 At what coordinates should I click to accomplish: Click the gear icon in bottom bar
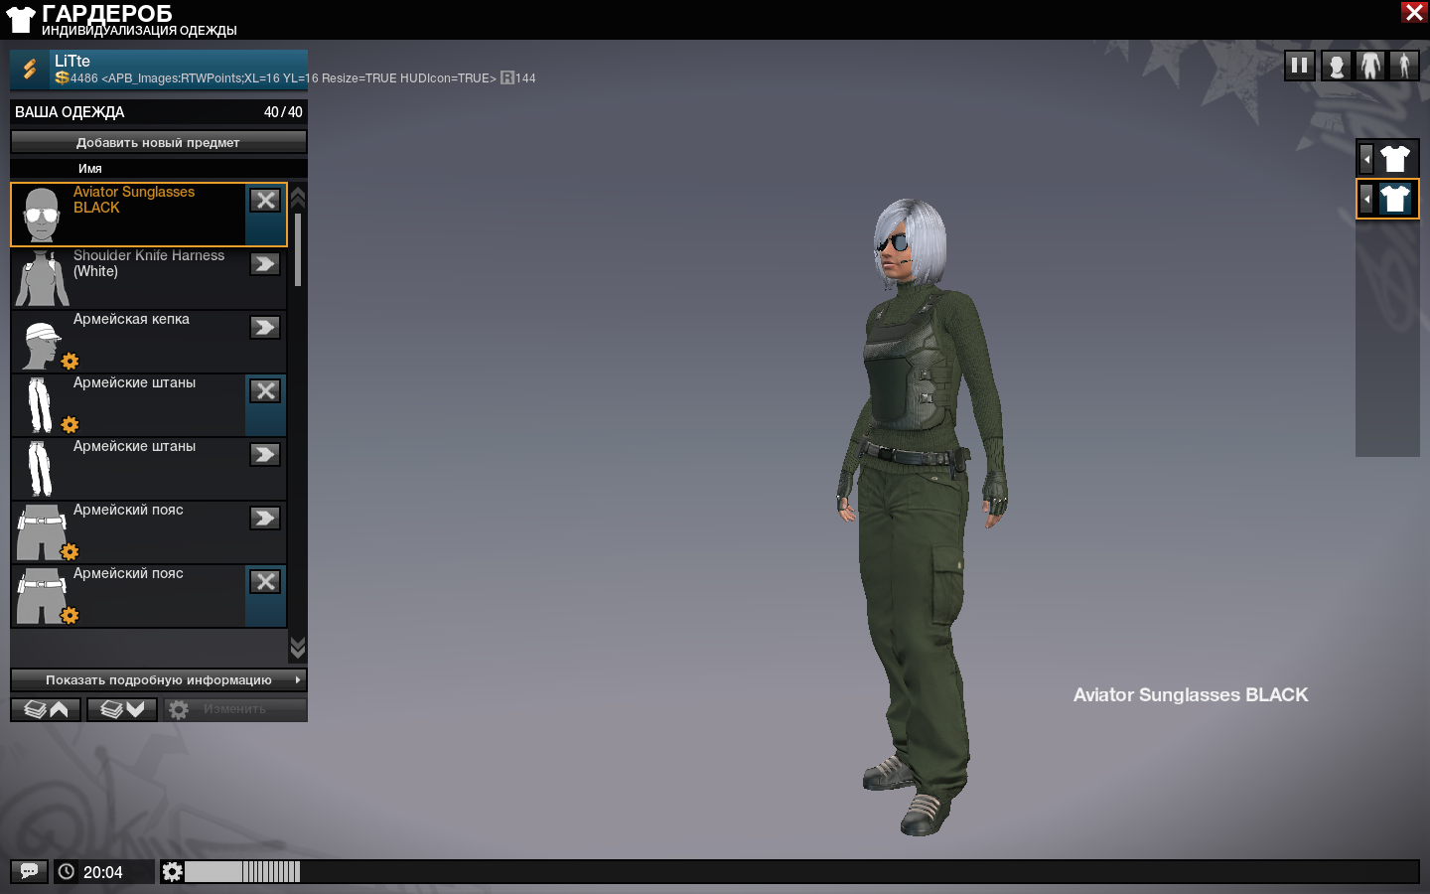pos(172,872)
